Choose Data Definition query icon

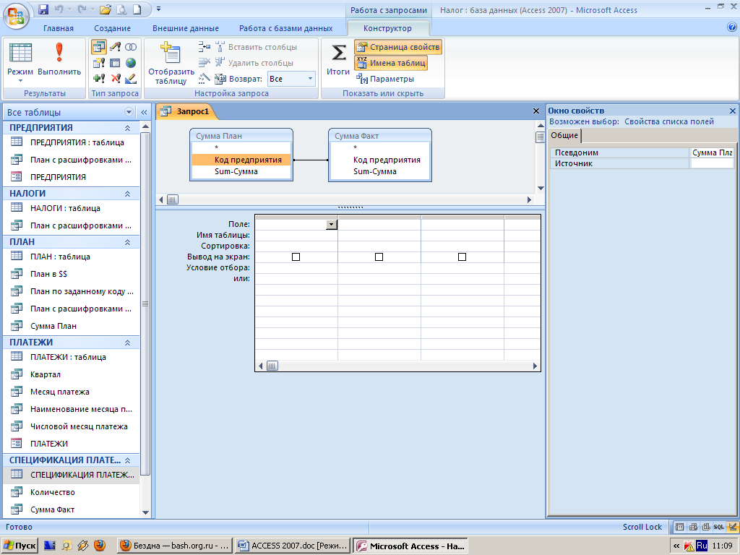(131, 78)
